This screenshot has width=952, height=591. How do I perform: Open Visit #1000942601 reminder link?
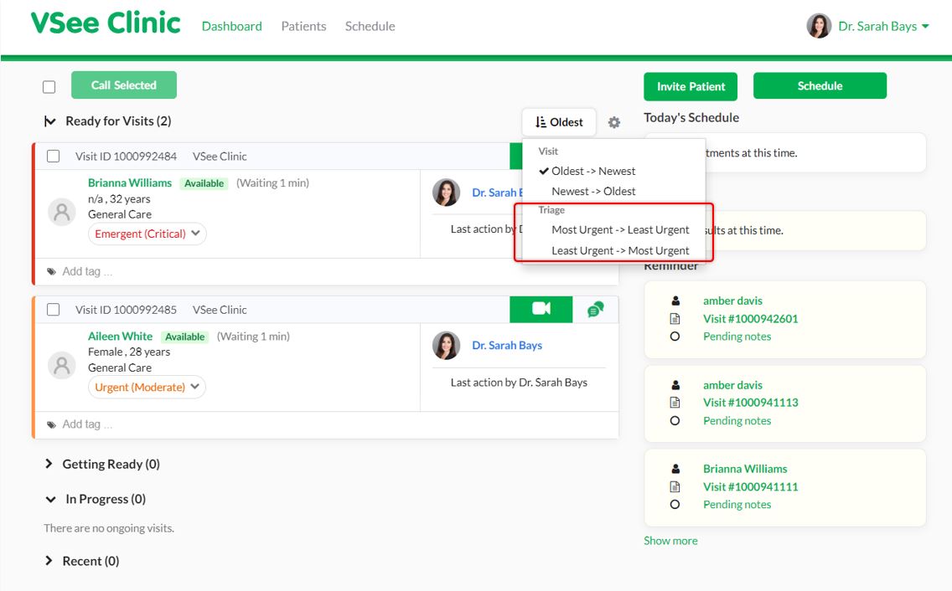750,319
